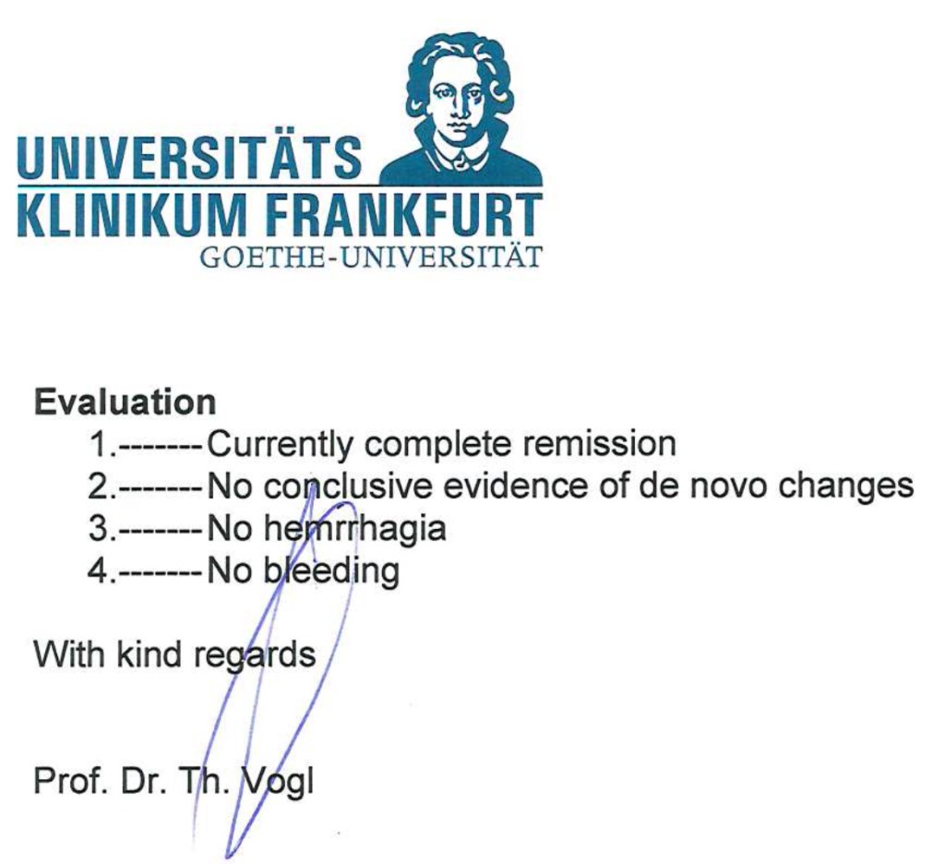Click the word UNIVERSITÄTS in the logo
This screenshot has height=864, width=945.
pos(189,158)
